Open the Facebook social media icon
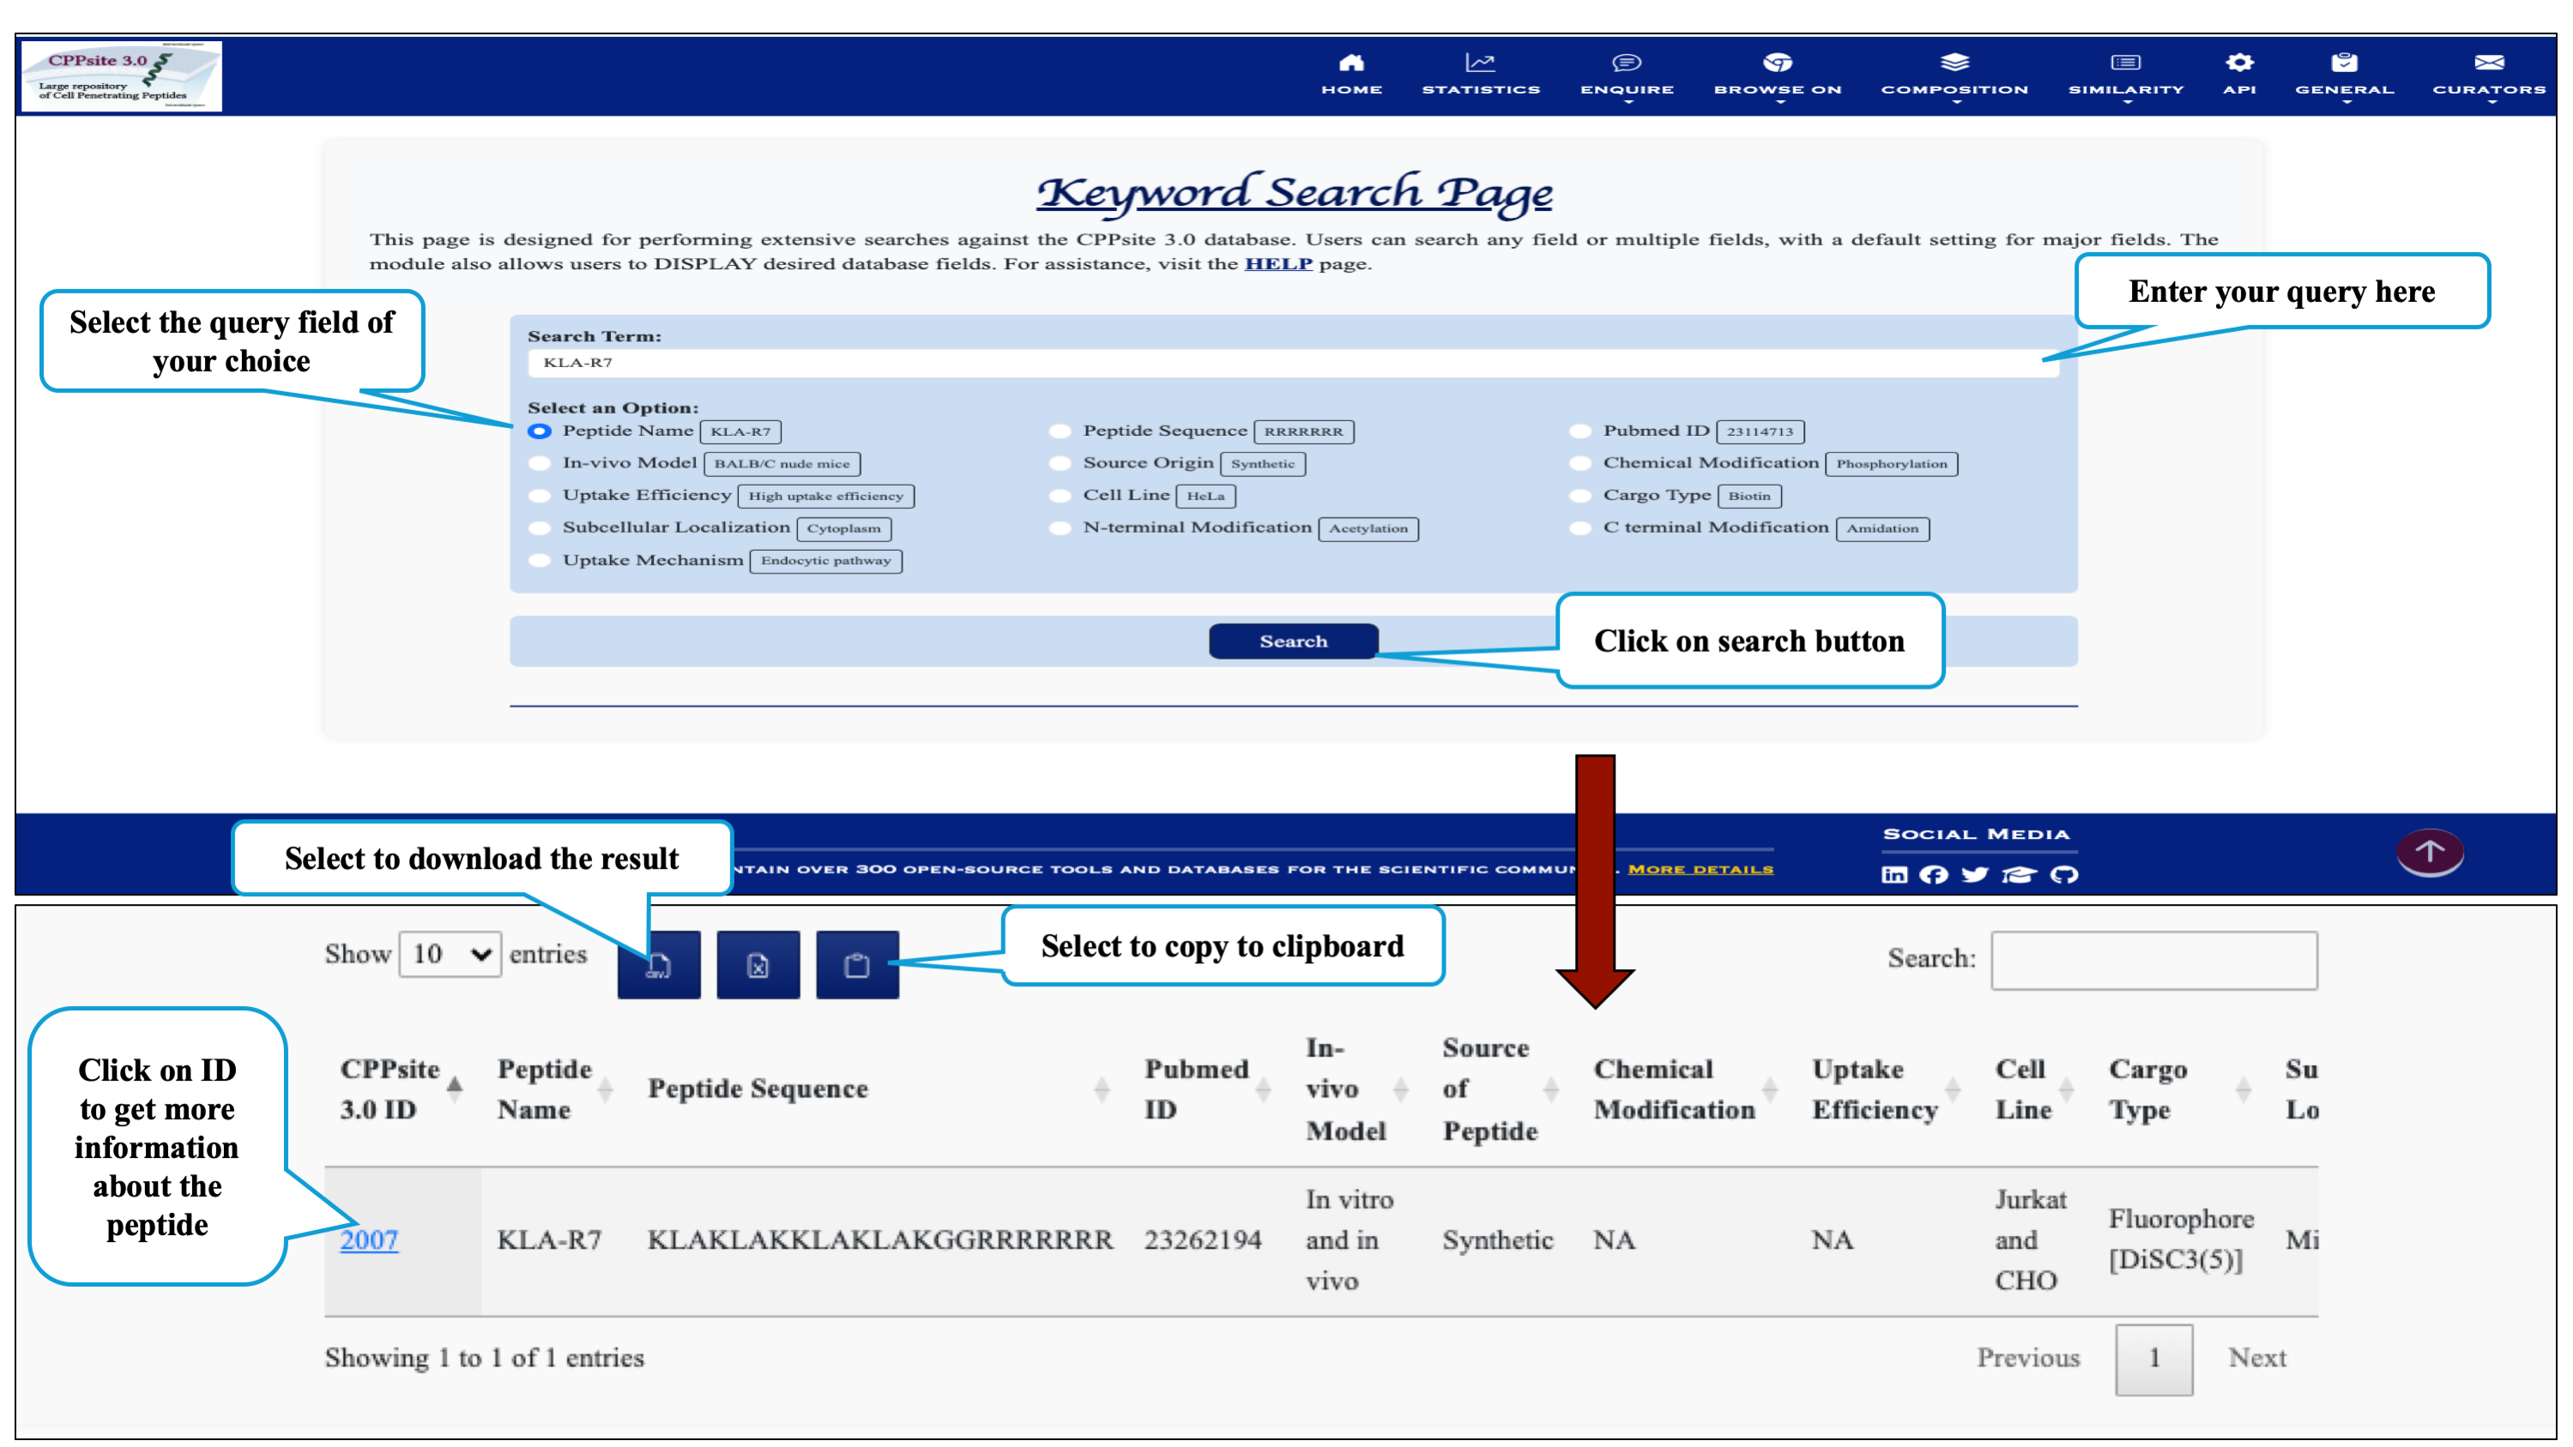Image resolution: width=2573 pixels, height=1447 pixels. 1934,875
